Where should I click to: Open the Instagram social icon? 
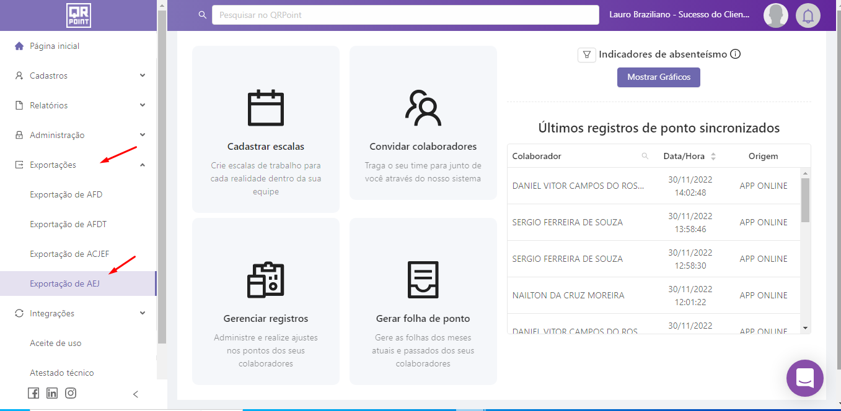(x=71, y=393)
